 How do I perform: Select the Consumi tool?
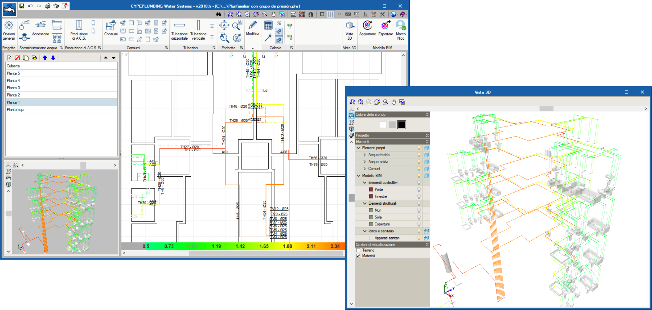click(111, 28)
